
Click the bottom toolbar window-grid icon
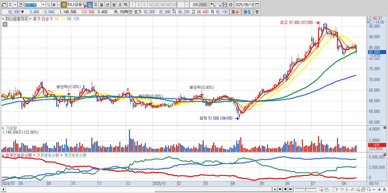(321, 189)
